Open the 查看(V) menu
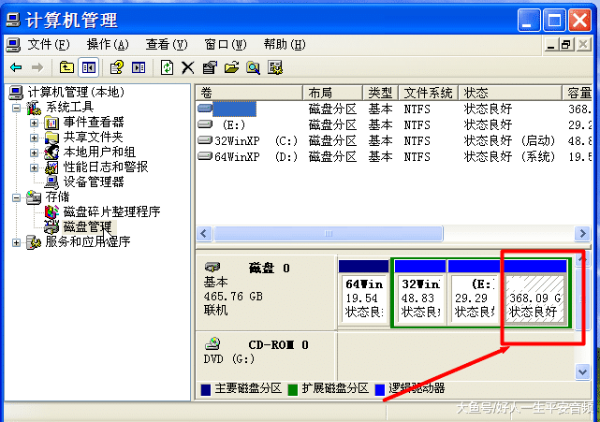This screenshot has width=600, height=422. 167,45
